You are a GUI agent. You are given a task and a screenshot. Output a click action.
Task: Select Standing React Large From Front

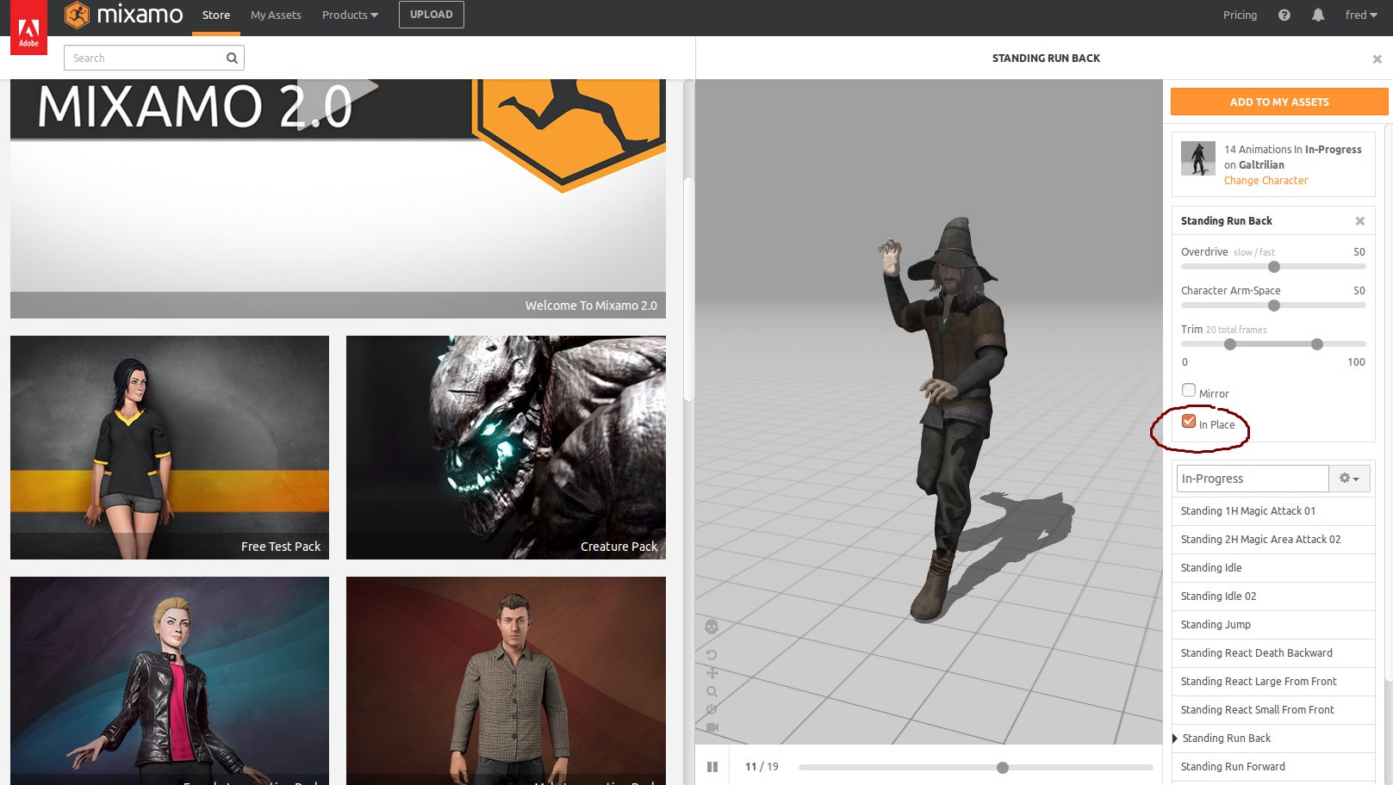coord(1273,682)
